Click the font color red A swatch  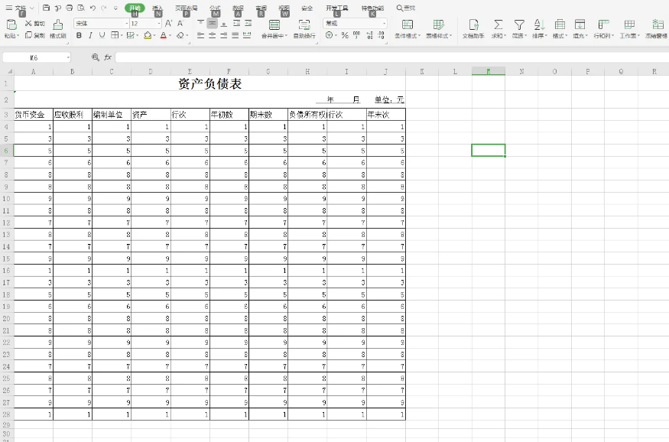pyautogui.click(x=164, y=35)
